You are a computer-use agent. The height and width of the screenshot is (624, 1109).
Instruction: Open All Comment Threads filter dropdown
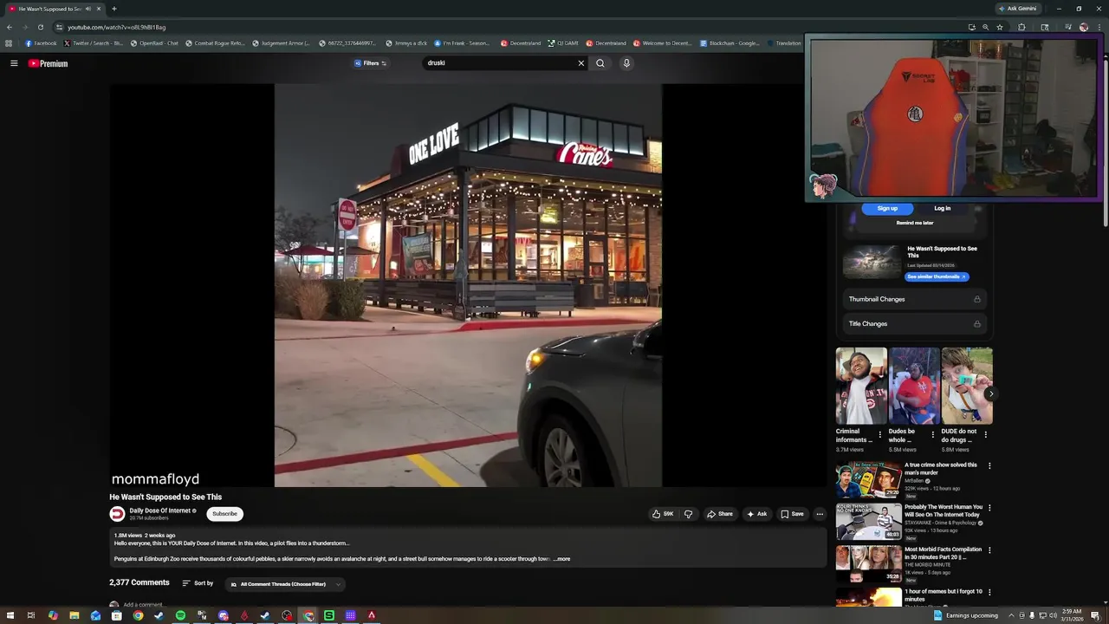285,584
